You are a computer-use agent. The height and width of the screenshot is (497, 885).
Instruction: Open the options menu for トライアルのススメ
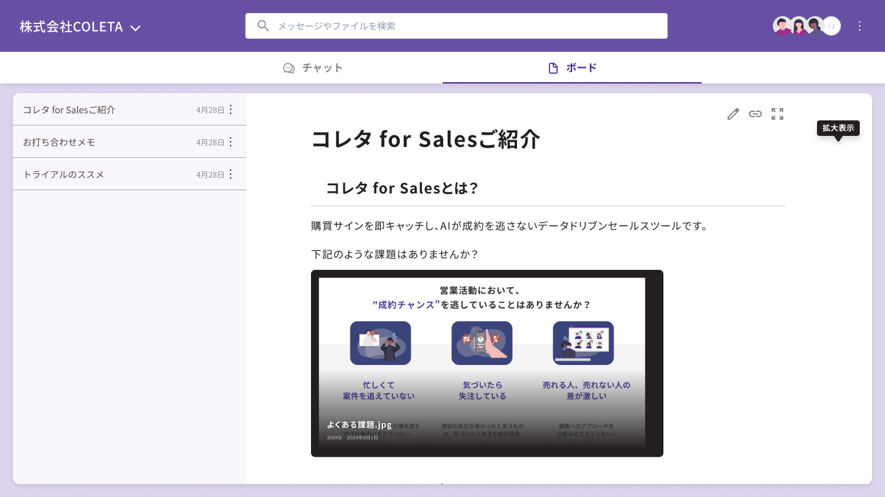coord(230,174)
